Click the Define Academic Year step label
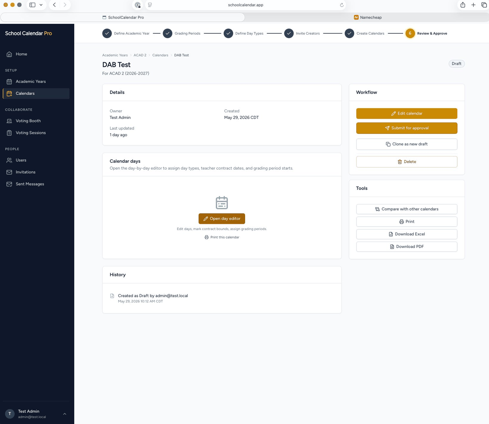489x424 pixels. tap(132, 33)
